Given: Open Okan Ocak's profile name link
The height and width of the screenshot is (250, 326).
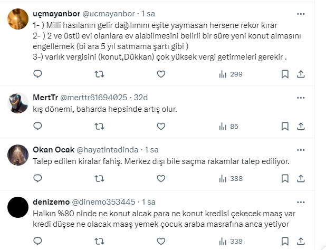Looking at the screenshot, I should click(54, 149).
